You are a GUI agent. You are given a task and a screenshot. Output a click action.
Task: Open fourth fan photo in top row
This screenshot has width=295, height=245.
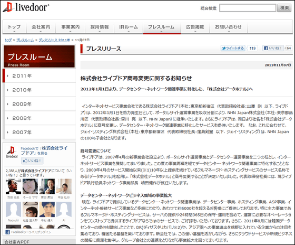[64, 186]
